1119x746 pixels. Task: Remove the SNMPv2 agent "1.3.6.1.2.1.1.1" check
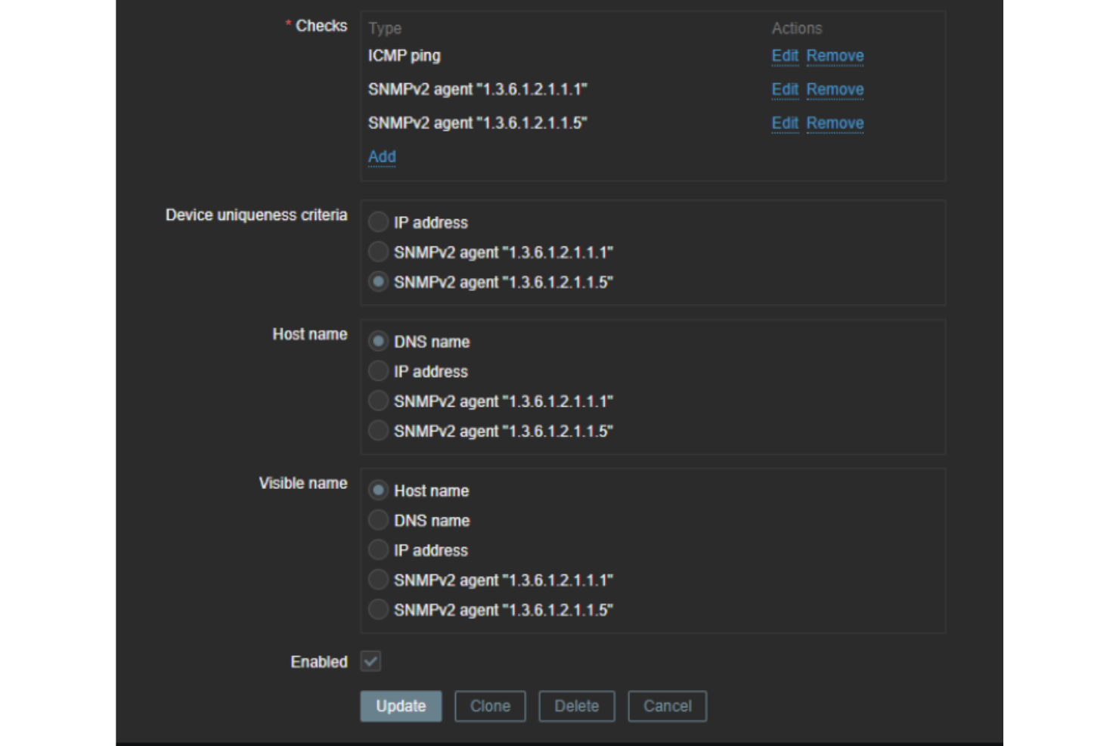[835, 89]
